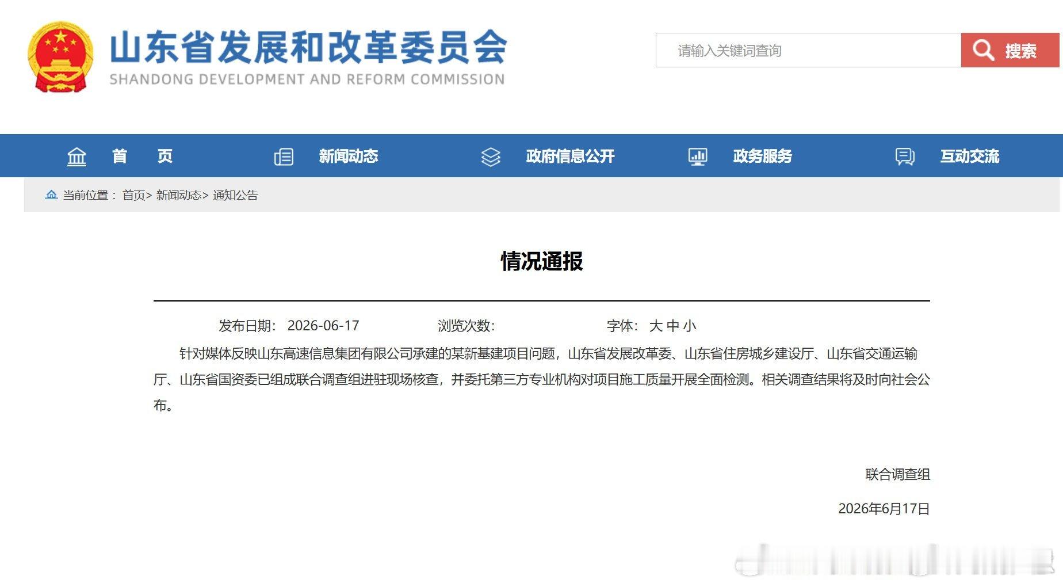Click the 情况通报 article heading

[x=542, y=261]
